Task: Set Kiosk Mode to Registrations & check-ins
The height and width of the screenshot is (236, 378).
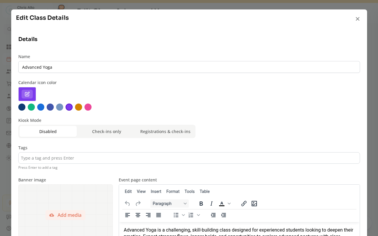Action: coord(165,132)
